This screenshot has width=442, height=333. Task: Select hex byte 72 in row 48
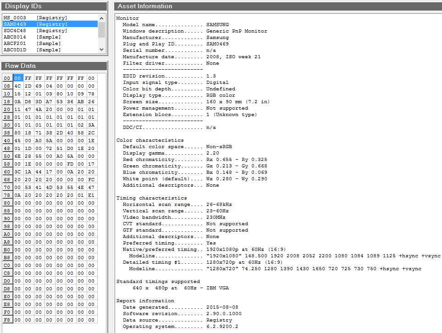pos(49,148)
